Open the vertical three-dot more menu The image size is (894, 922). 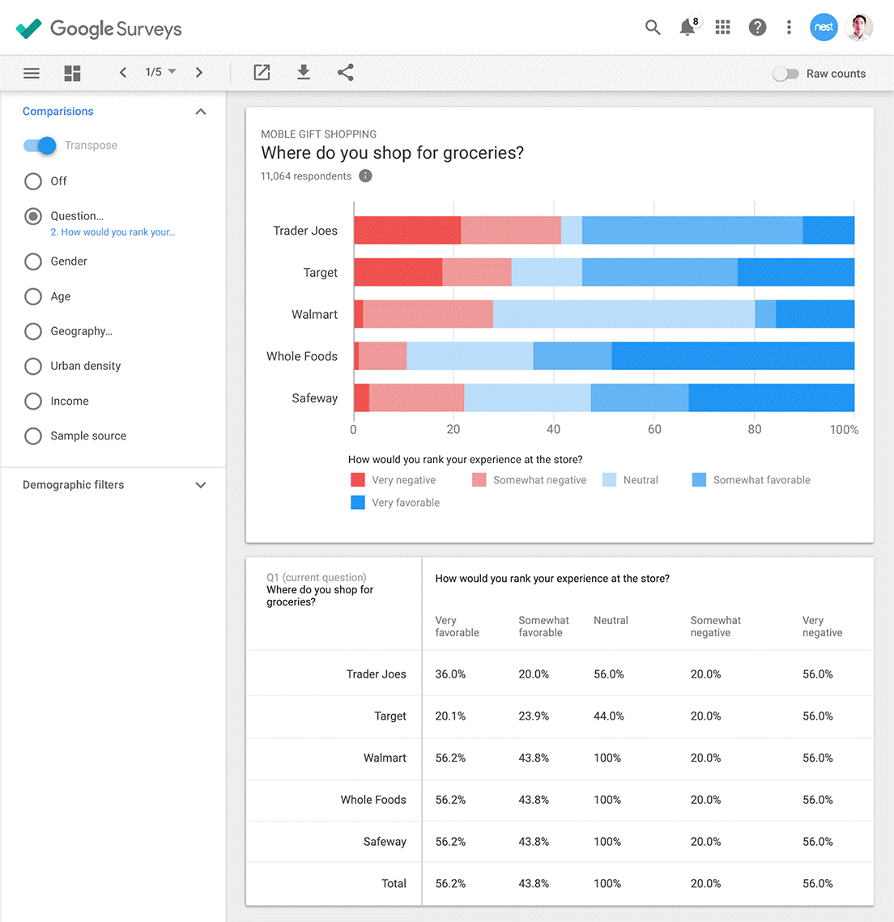pyautogui.click(x=789, y=27)
